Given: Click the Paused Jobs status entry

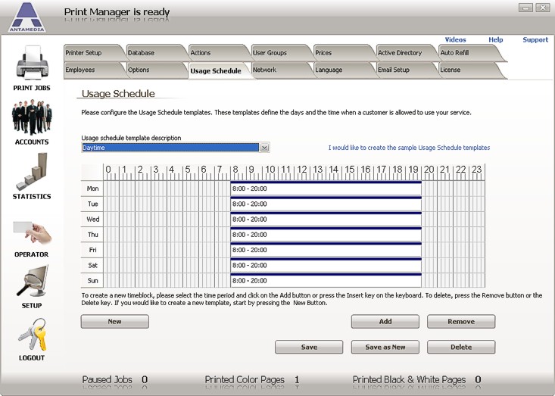Looking at the screenshot, I should pos(114,380).
